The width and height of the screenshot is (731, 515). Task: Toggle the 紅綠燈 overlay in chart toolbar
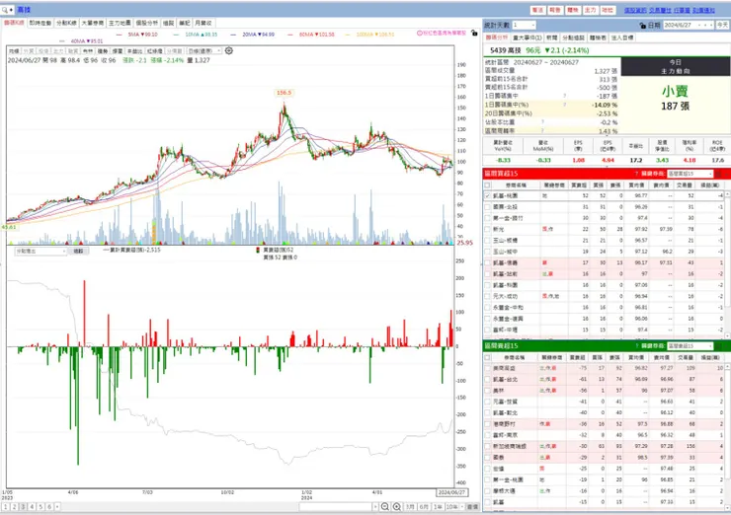point(155,51)
